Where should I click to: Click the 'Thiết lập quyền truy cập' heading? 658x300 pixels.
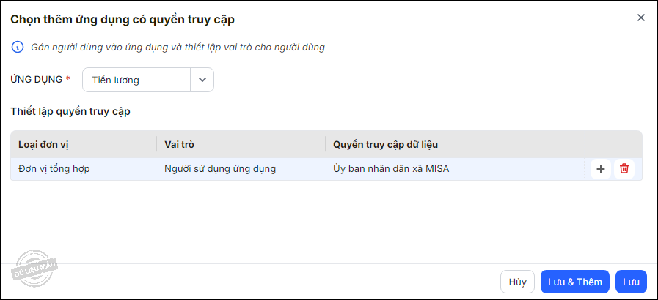[x=70, y=112]
